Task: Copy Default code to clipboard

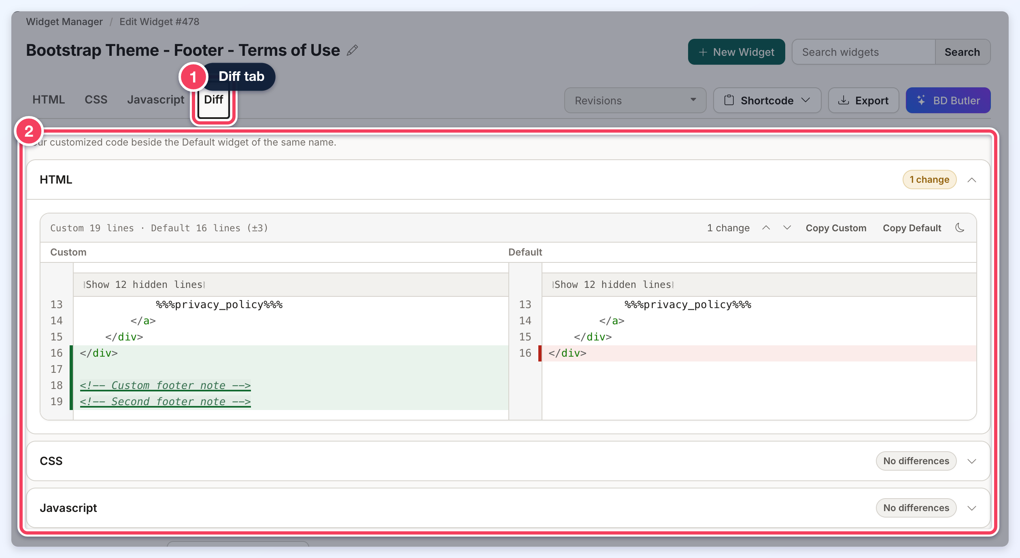Action: pos(912,228)
